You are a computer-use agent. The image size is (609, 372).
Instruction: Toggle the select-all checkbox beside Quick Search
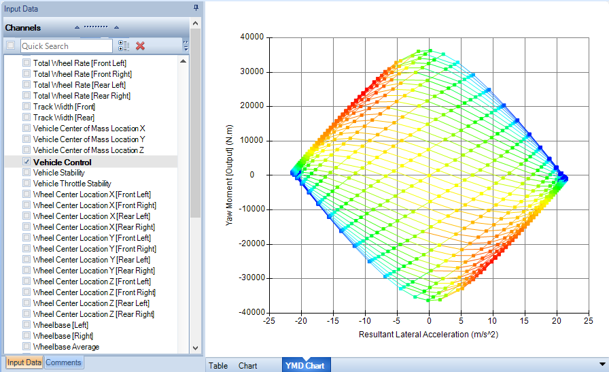pyautogui.click(x=10, y=46)
